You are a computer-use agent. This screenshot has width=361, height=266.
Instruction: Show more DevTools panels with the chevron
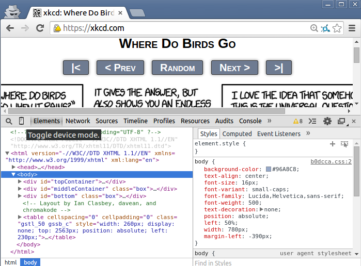(269, 121)
